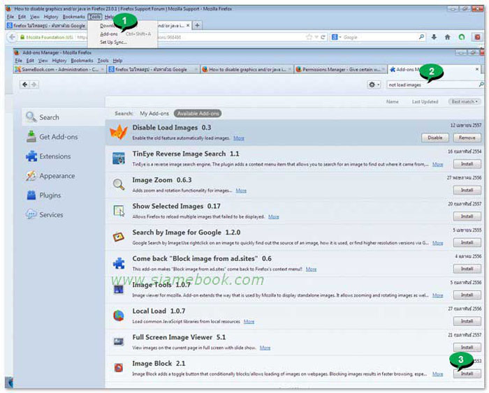Install the Show Selected Images add-on

[467, 216]
